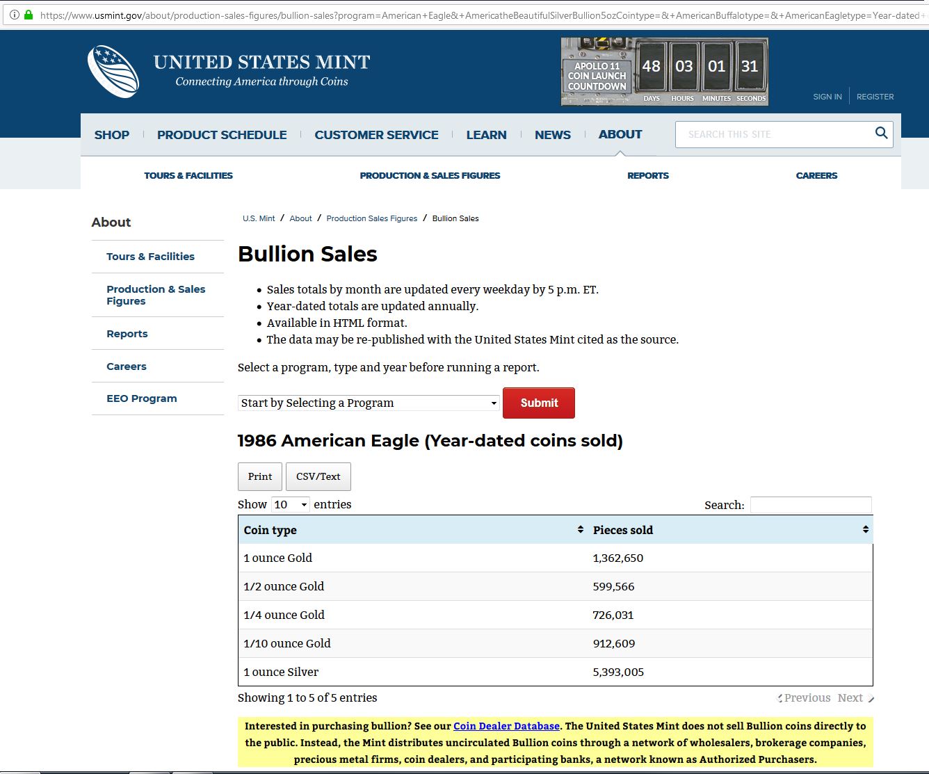This screenshot has height=774, width=929.
Task: Open Reports in the sidebar
Action: (x=127, y=334)
